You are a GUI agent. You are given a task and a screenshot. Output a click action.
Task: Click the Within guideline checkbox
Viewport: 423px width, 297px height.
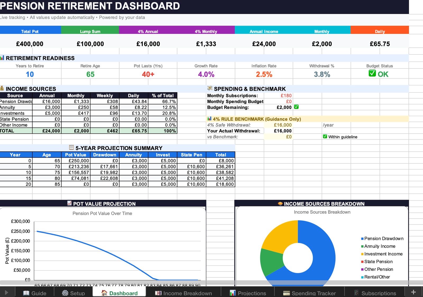pyautogui.click(x=325, y=137)
